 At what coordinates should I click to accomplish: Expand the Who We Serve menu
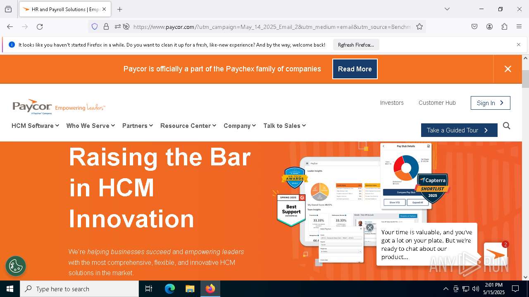[91, 126]
